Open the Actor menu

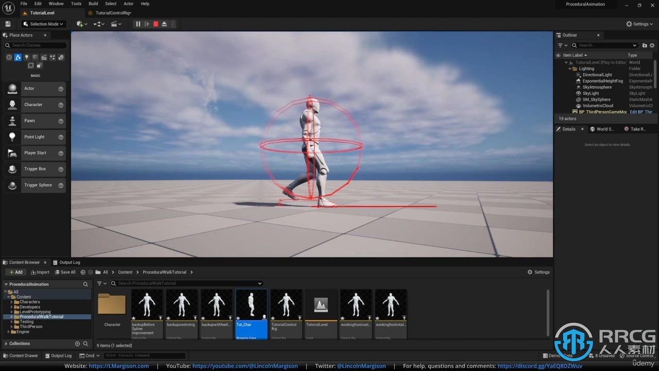point(129,4)
